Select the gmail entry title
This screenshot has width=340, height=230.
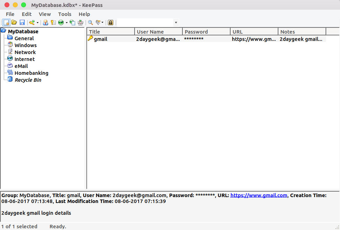(x=101, y=39)
